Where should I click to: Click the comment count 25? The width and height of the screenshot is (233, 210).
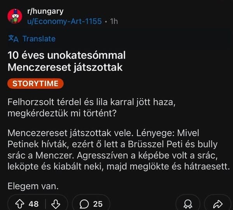pos(98,203)
